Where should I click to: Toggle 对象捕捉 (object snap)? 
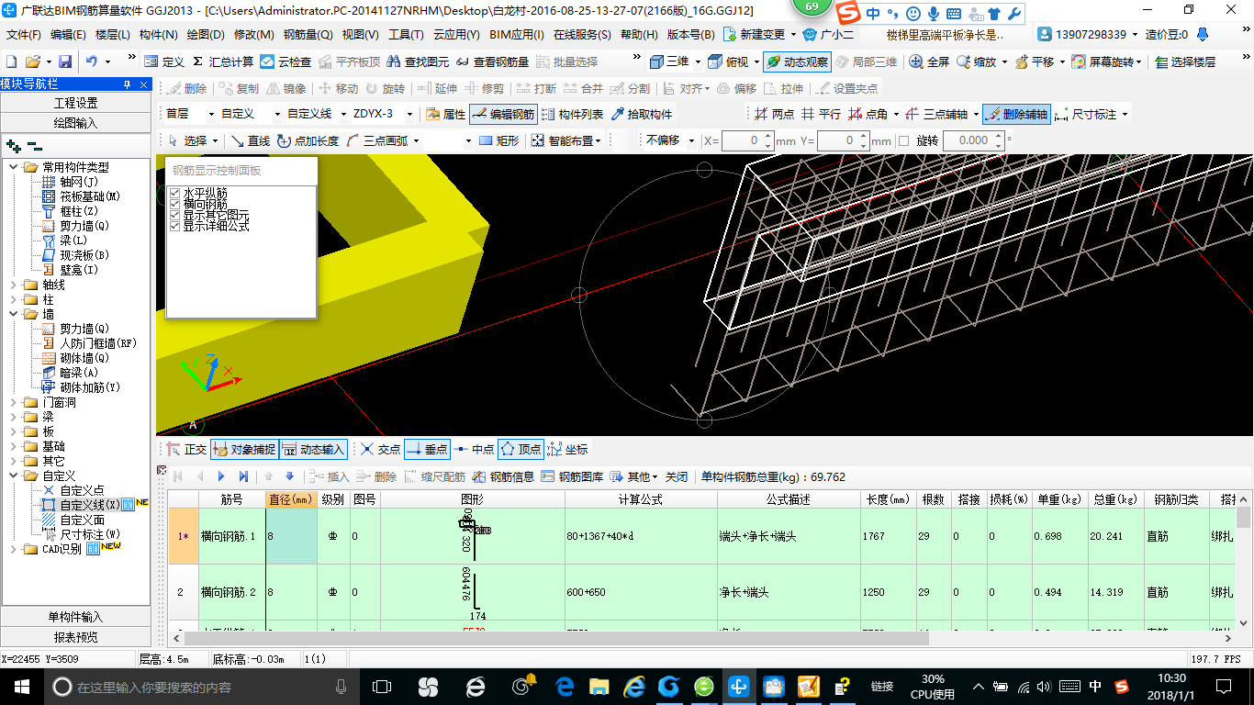pos(244,449)
